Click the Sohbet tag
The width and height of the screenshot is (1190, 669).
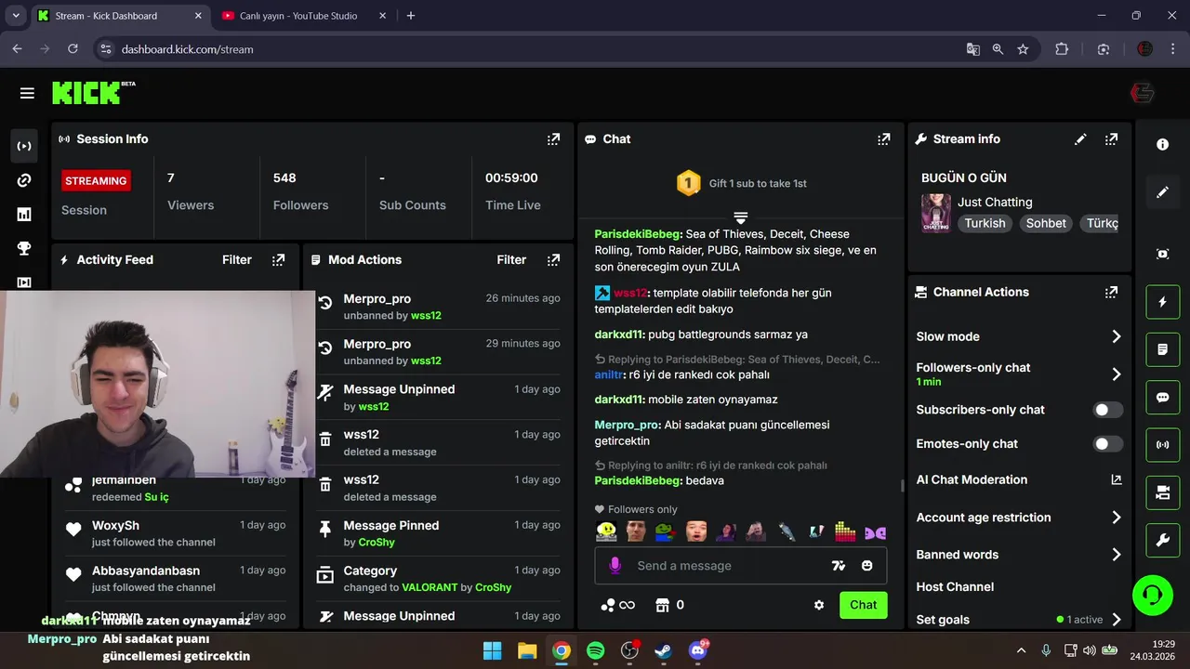point(1046,223)
